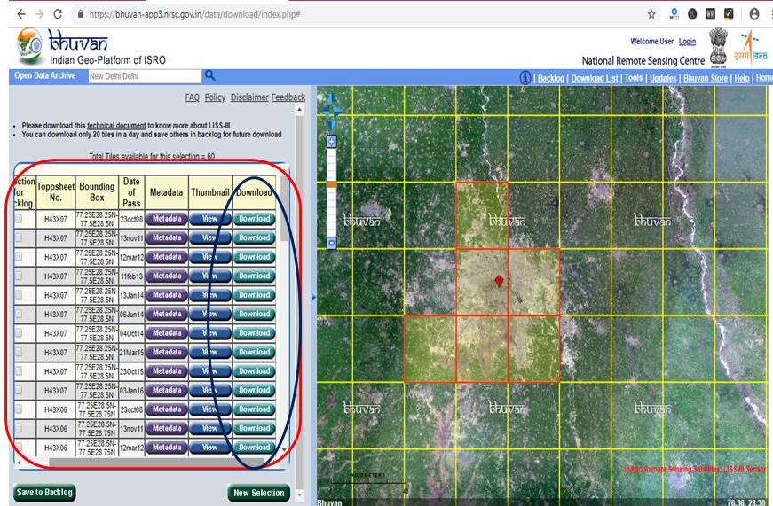Click orange map zoom slider handle

click(331, 184)
